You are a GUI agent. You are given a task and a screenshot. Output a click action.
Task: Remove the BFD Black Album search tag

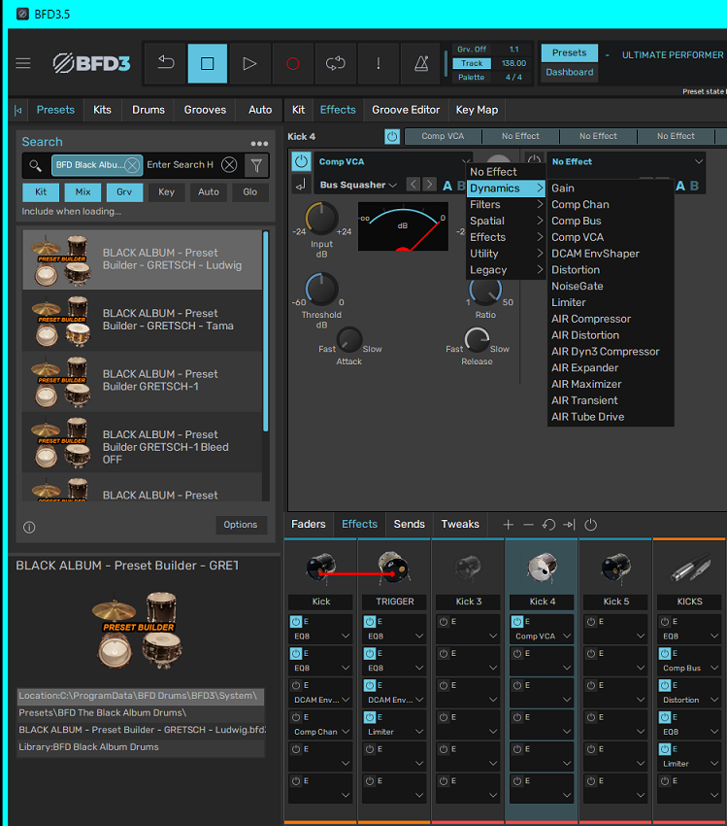[132, 165]
